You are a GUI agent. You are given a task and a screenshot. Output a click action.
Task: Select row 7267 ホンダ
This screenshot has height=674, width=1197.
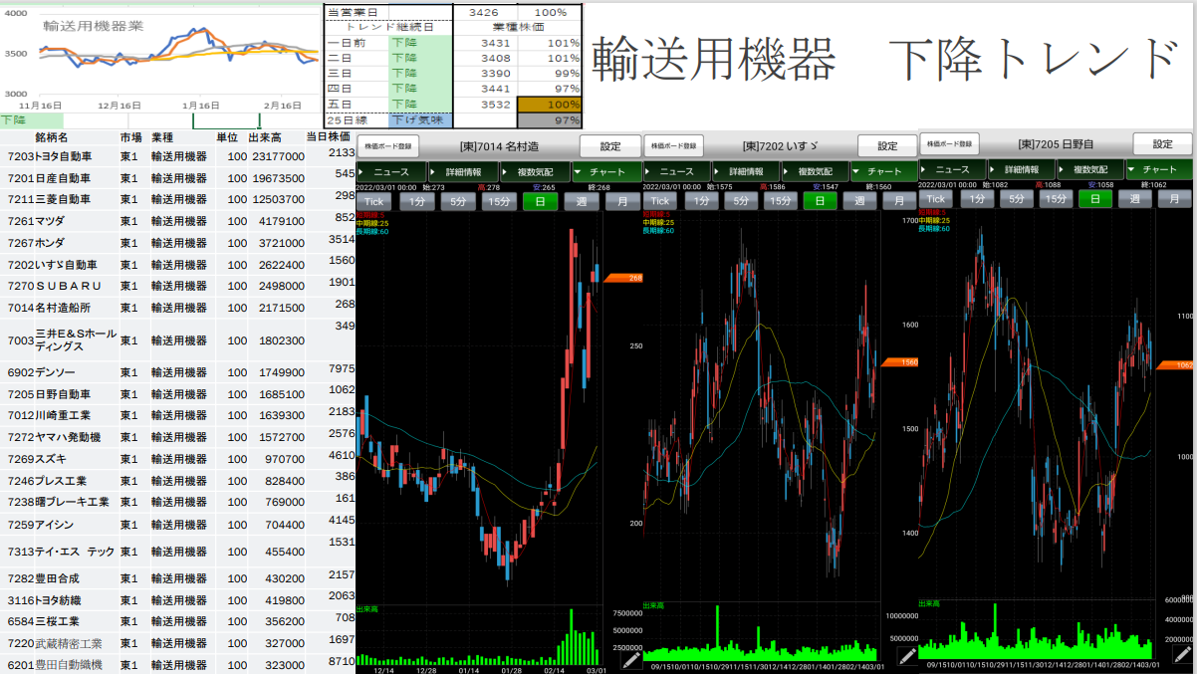(x=177, y=243)
